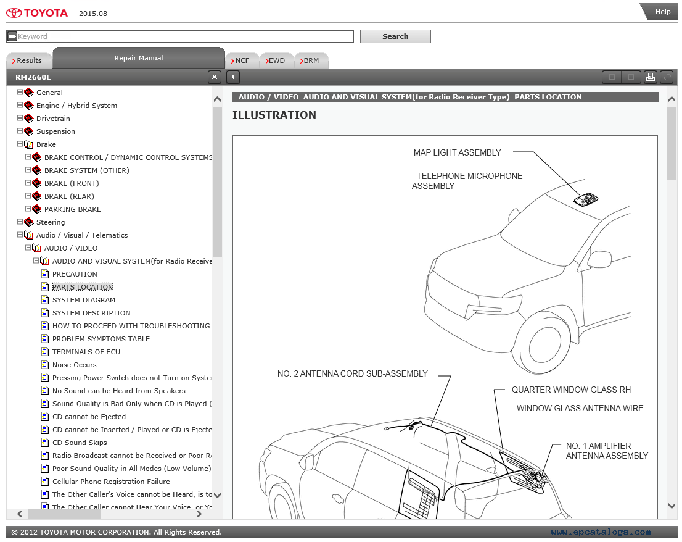Image resolution: width=682 pixels, height=542 pixels.
Task: Click tree panel horizontal scroll right arrow
Action: point(199,514)
